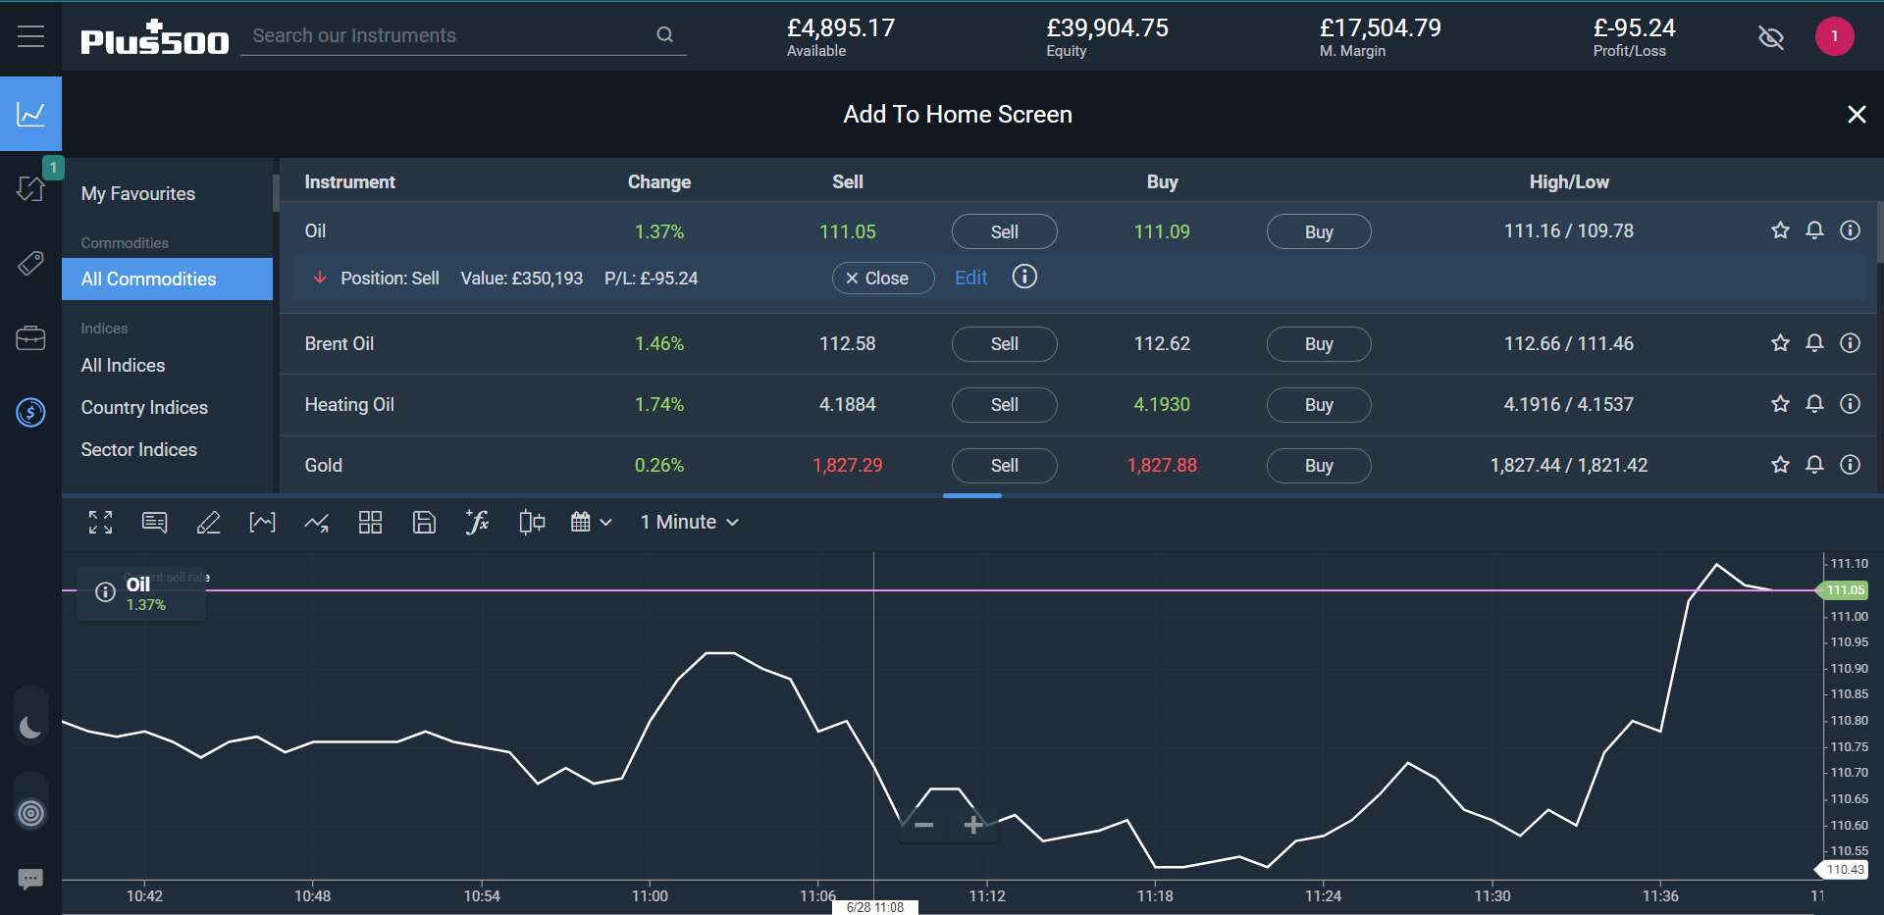Zoom in chart with plus button
Screen dimensions: 1884x915
coord(973,826)
